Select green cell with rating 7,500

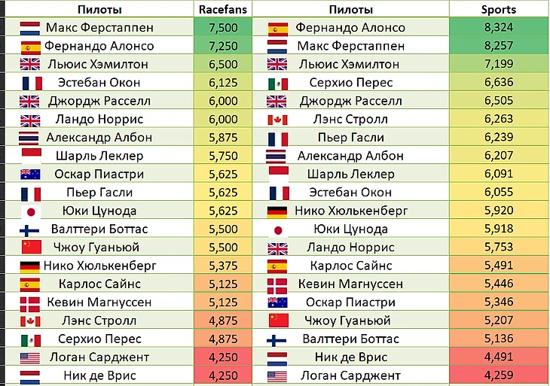[222, 28]
